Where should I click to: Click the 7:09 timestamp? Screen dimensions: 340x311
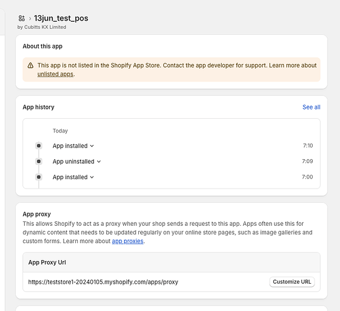pyautogui.click(x=307, y=161)
